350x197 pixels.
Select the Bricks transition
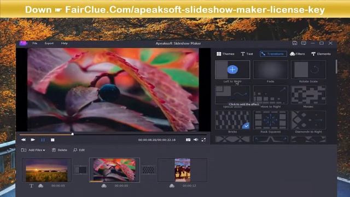(232, 120)
